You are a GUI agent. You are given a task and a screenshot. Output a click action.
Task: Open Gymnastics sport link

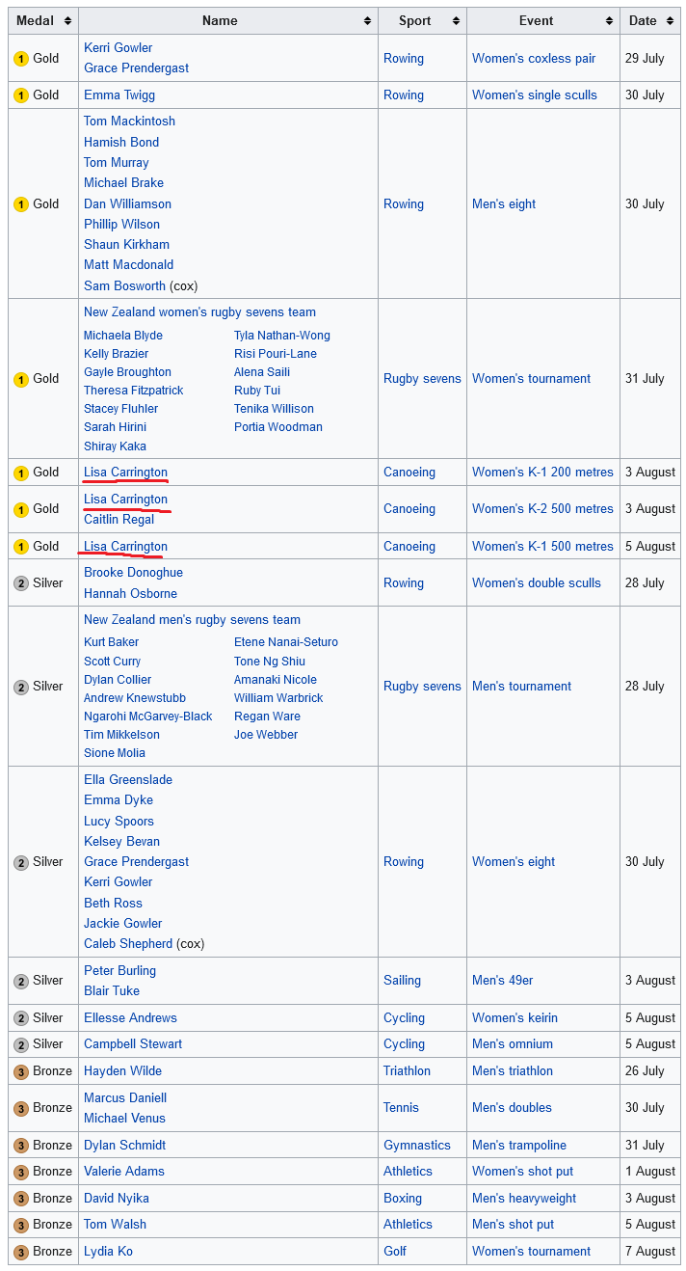417,1145
